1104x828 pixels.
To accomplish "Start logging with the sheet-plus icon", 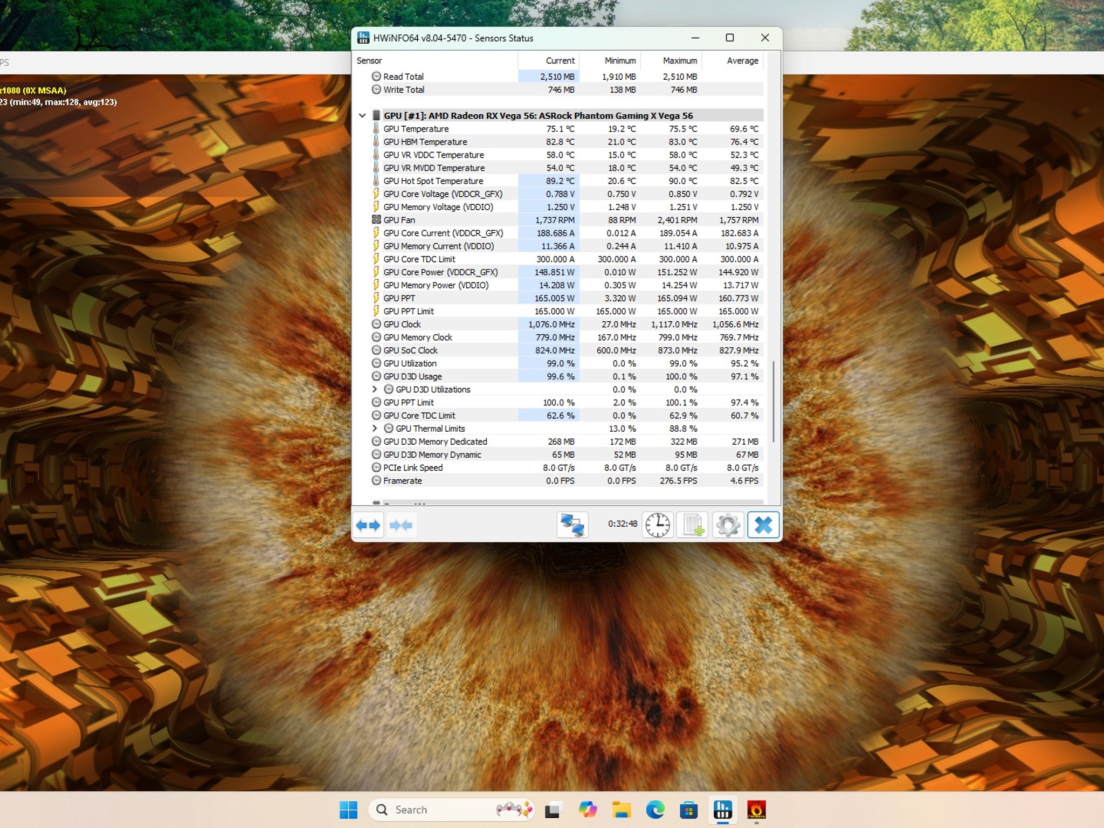I will [x=693, y=525].
